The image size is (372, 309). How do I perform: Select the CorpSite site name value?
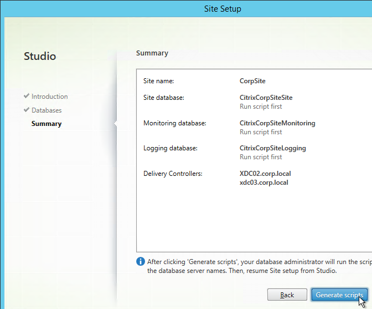pos(252,81)
